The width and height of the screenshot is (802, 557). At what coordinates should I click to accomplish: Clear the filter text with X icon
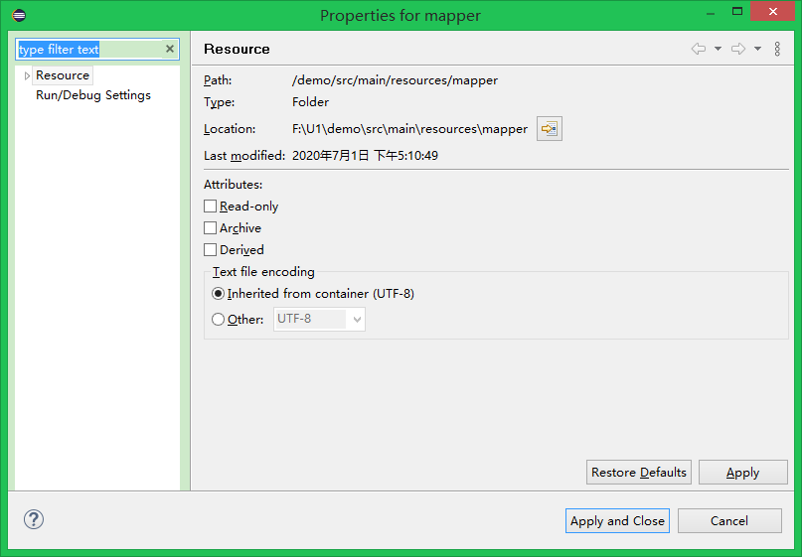coord(170,49)
